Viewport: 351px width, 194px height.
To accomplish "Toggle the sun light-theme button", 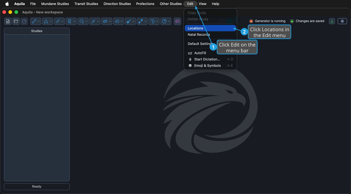I will coord(342,21).
